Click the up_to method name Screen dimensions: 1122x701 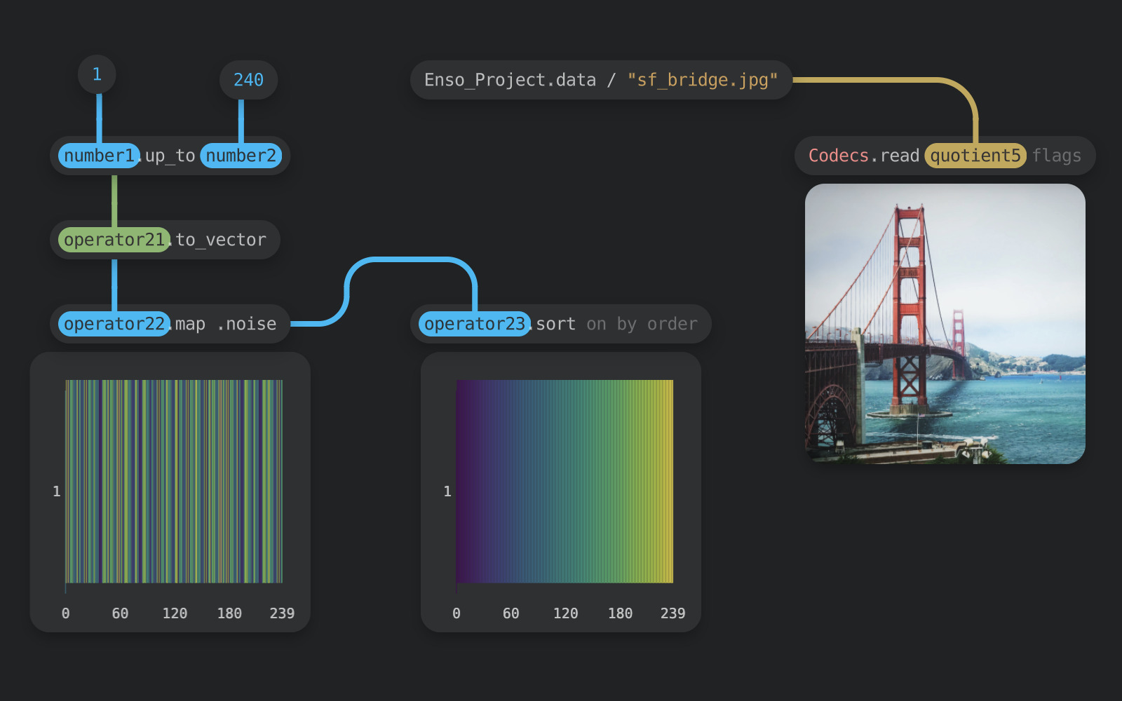tap(170, 156)
